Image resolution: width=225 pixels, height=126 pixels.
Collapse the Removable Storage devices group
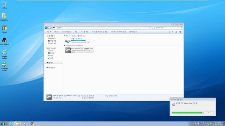pyautogui.click(x=64, y=45)
